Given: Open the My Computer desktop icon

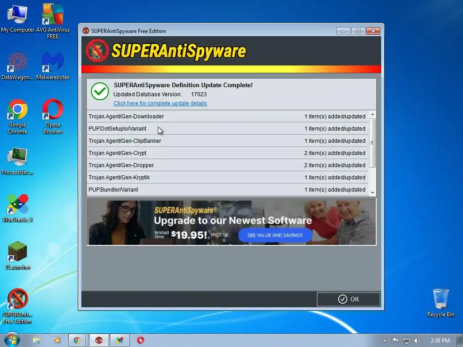Looking at the screenshot, I should click(x=18, y=18).
